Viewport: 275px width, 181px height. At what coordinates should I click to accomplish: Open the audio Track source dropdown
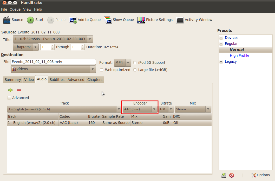pos(64,109)
